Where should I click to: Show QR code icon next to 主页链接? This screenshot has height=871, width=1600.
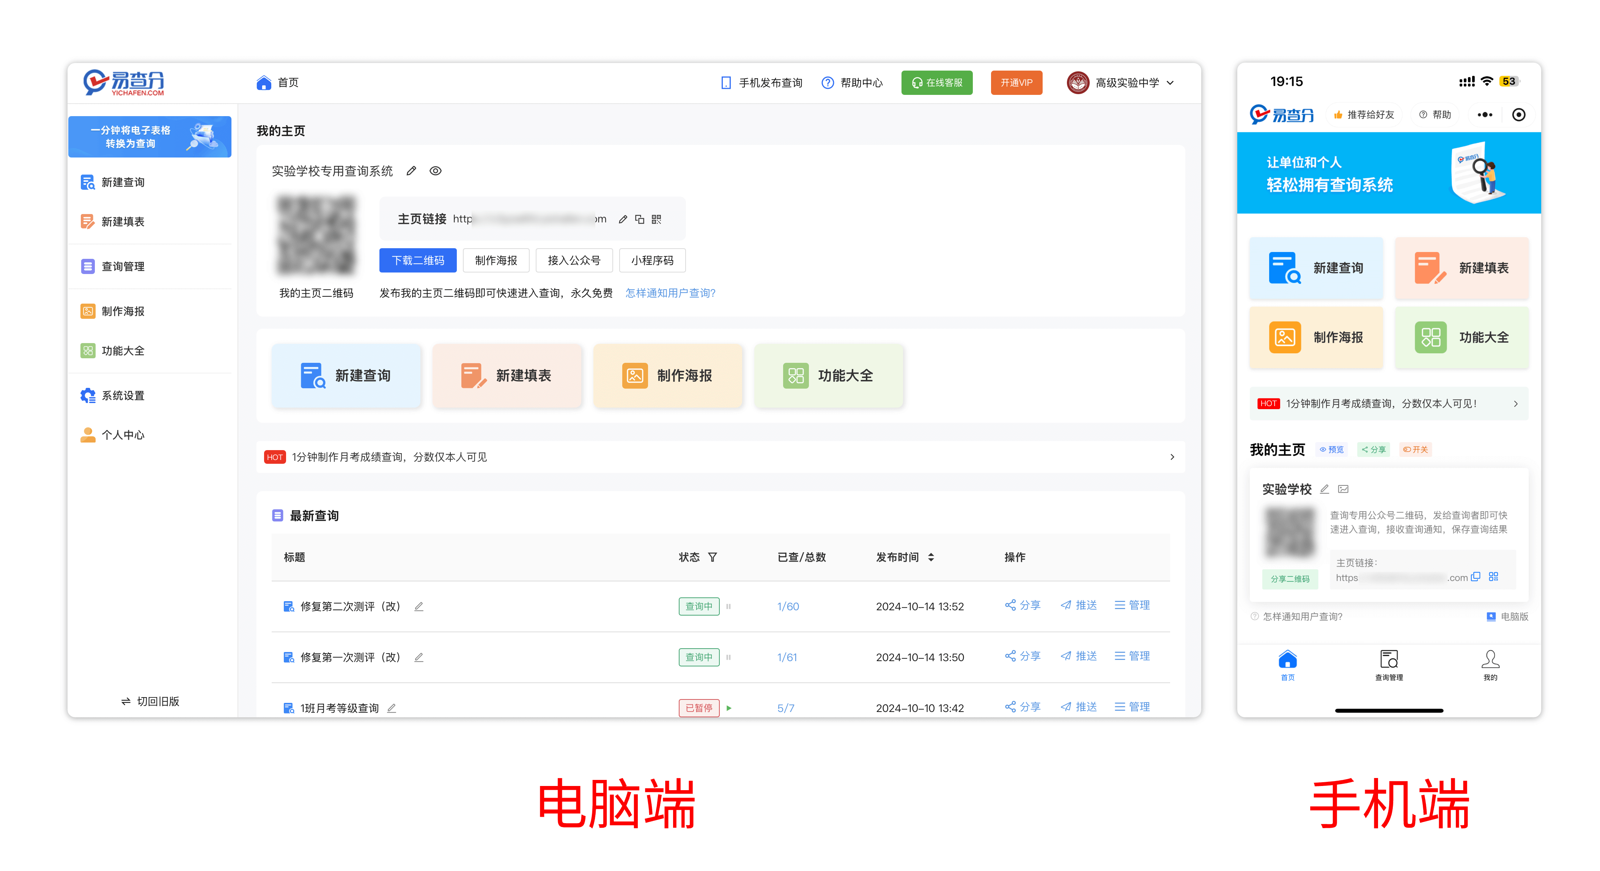click(x=656, y=219)
